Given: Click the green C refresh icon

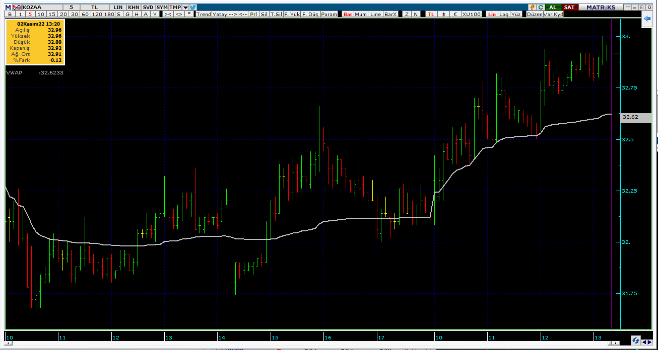Looking at the screenshot, I should pos(541,7).
